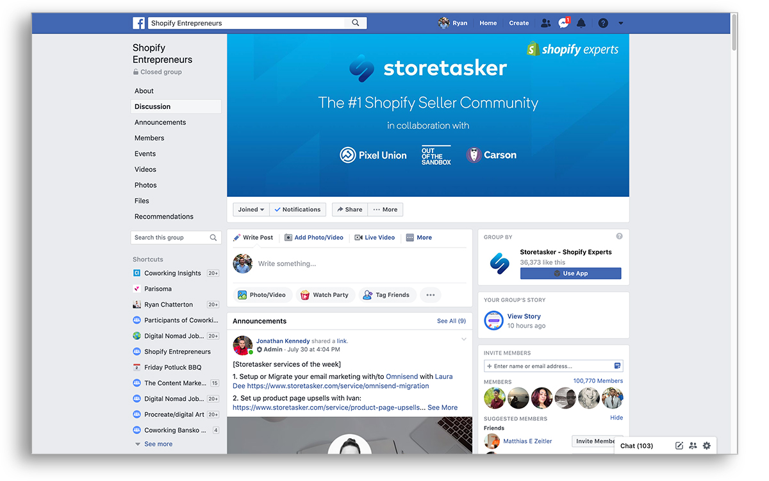This screenshot has height=481, width=769.
Task: Open the omnisend-migration service URL
Action: (x=338, y=386)
